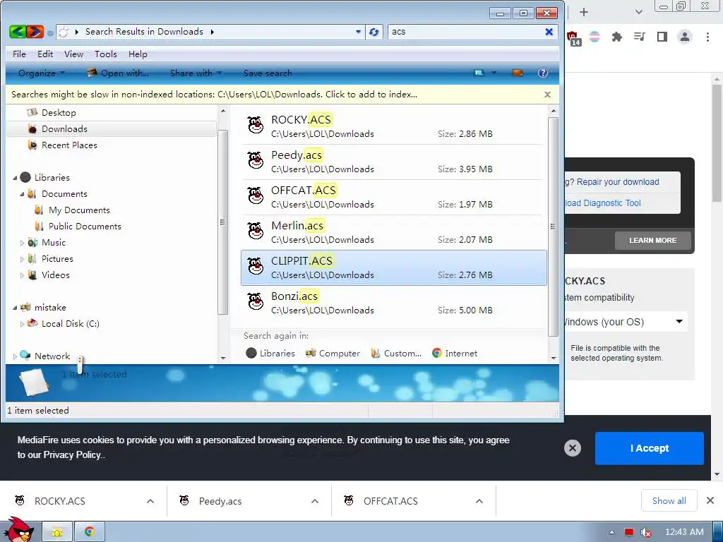Open the blue help question mark icon
This screenshot has height=542, width=723.
[543, 73]
